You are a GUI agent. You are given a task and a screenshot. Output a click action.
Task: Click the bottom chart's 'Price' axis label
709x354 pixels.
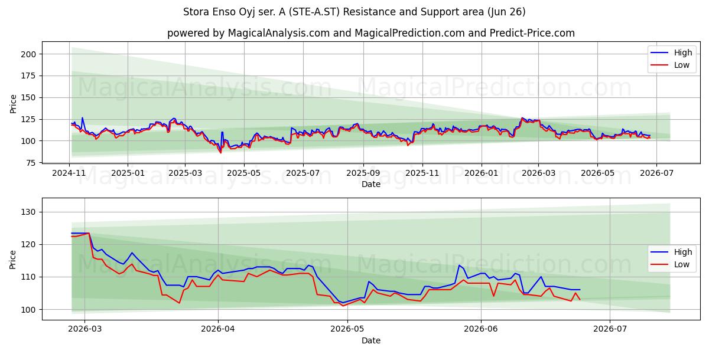13,259
